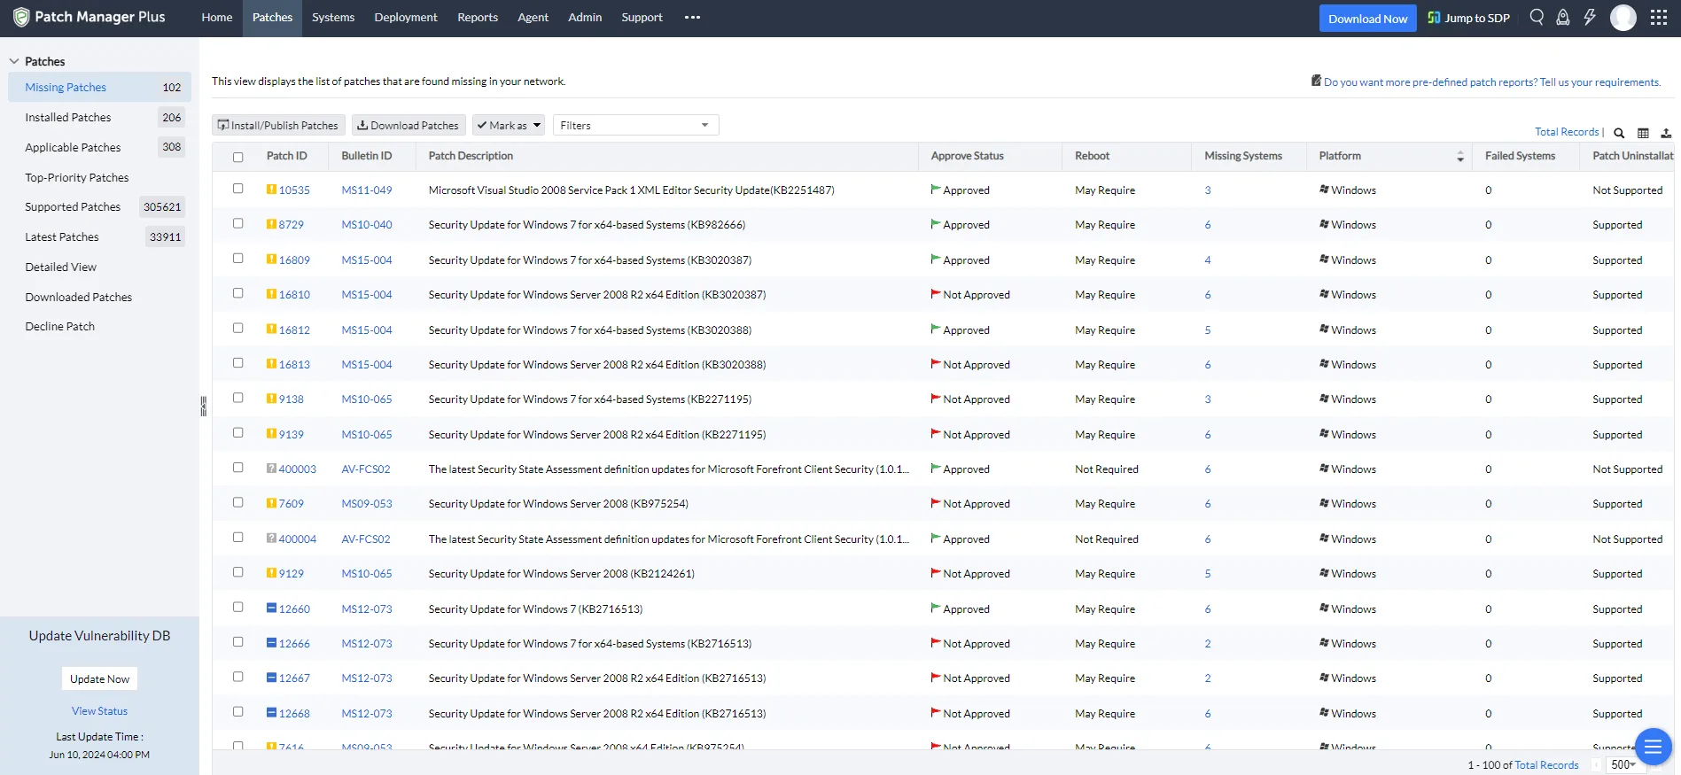Click the Jump to SDP icon

coord(1434,18)
